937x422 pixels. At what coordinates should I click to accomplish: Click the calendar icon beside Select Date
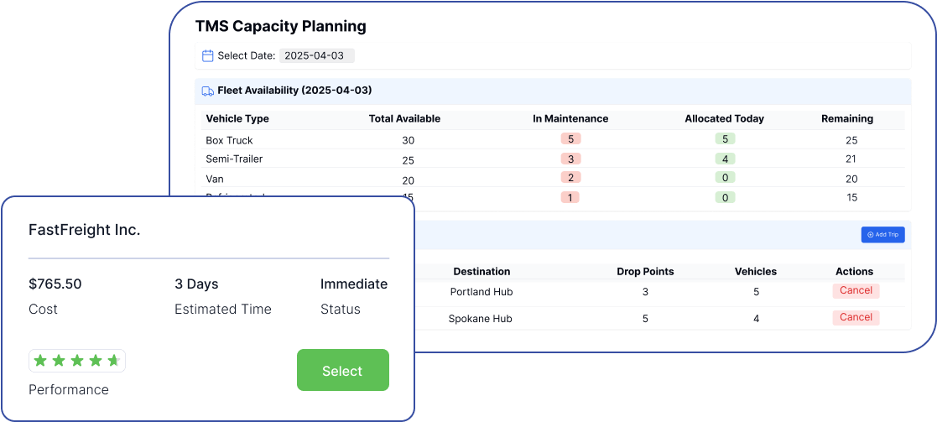(208, 56)
